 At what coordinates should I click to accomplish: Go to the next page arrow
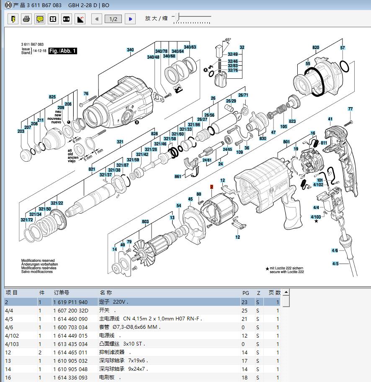pyautogui.click(x=130, y=19)
